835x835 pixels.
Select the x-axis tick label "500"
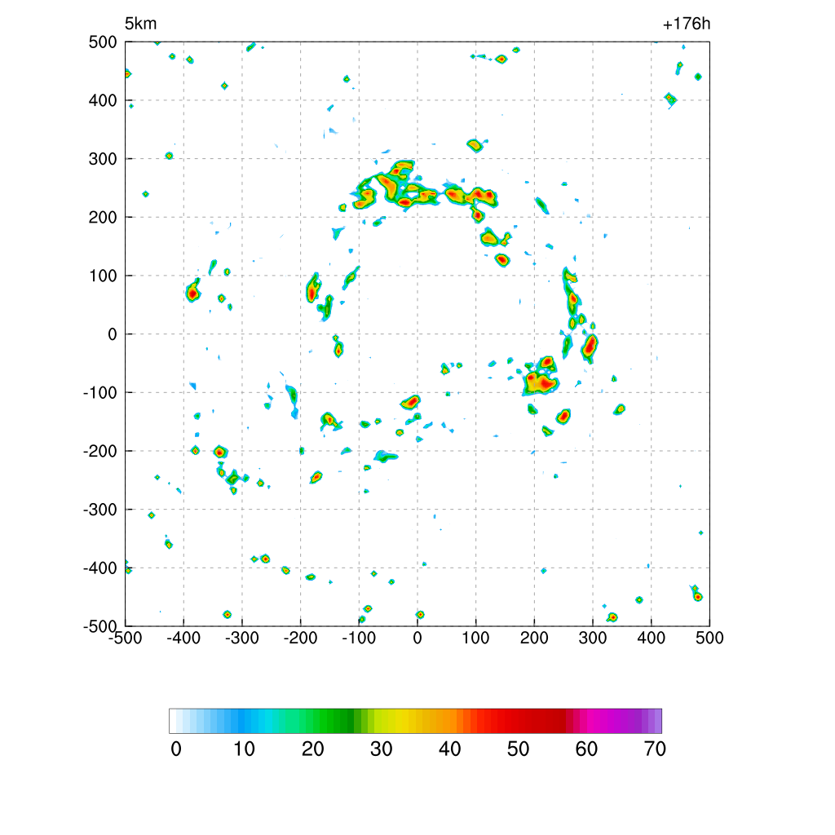(x=710, y=638)
